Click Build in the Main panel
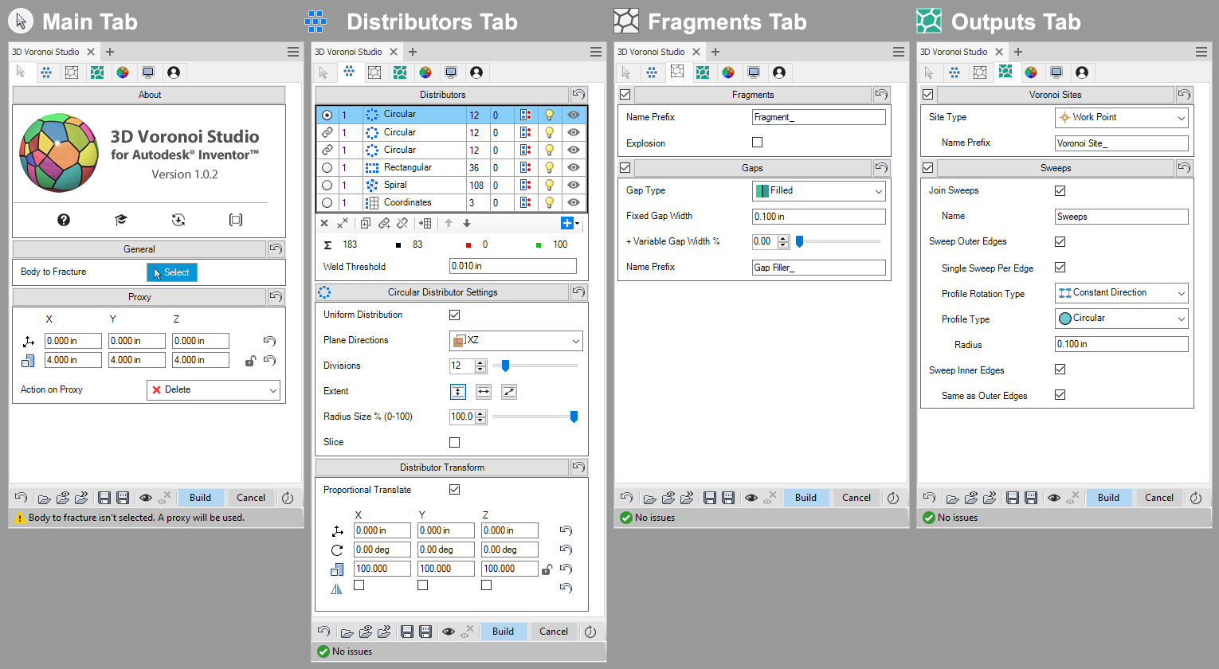The image size is (1219, 669). [x=200, y=498]
